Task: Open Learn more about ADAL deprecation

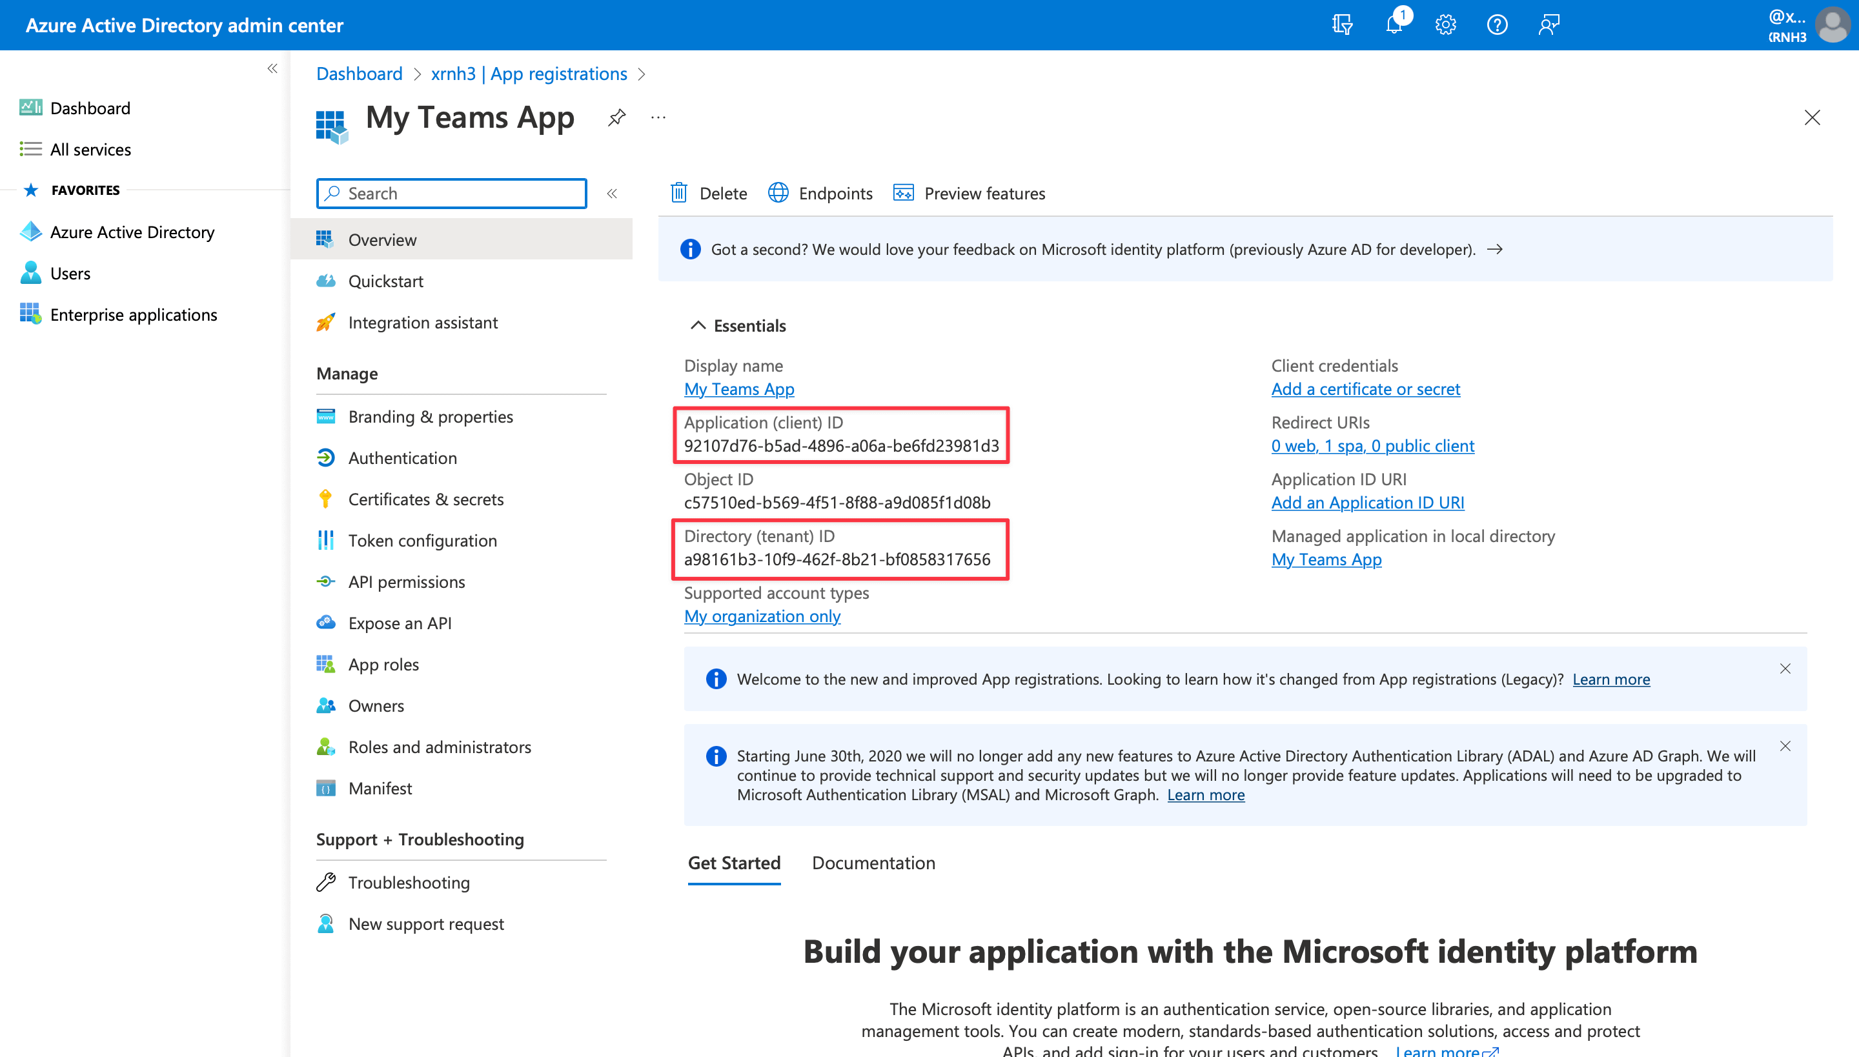Action: click(1206, 795)
